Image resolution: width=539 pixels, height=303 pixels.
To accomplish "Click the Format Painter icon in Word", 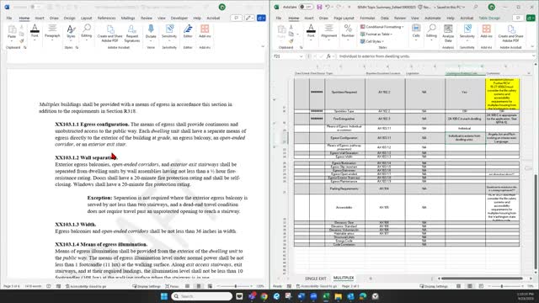I will pos(22,41).
